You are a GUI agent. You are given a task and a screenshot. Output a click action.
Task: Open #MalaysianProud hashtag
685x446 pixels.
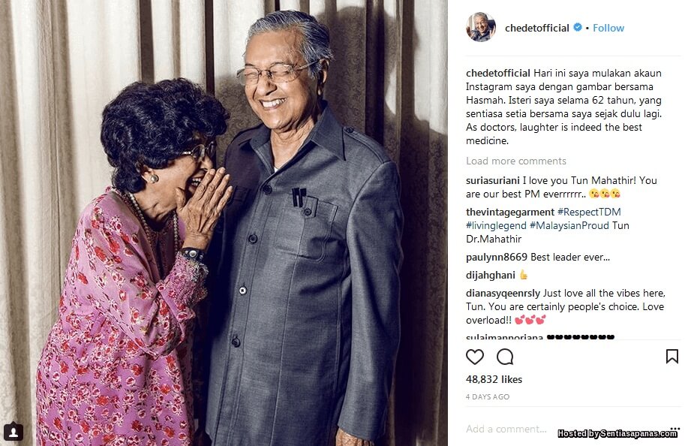(x=569, y=225)
